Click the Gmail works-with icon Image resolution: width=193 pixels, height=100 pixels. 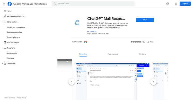pos(85,42)
